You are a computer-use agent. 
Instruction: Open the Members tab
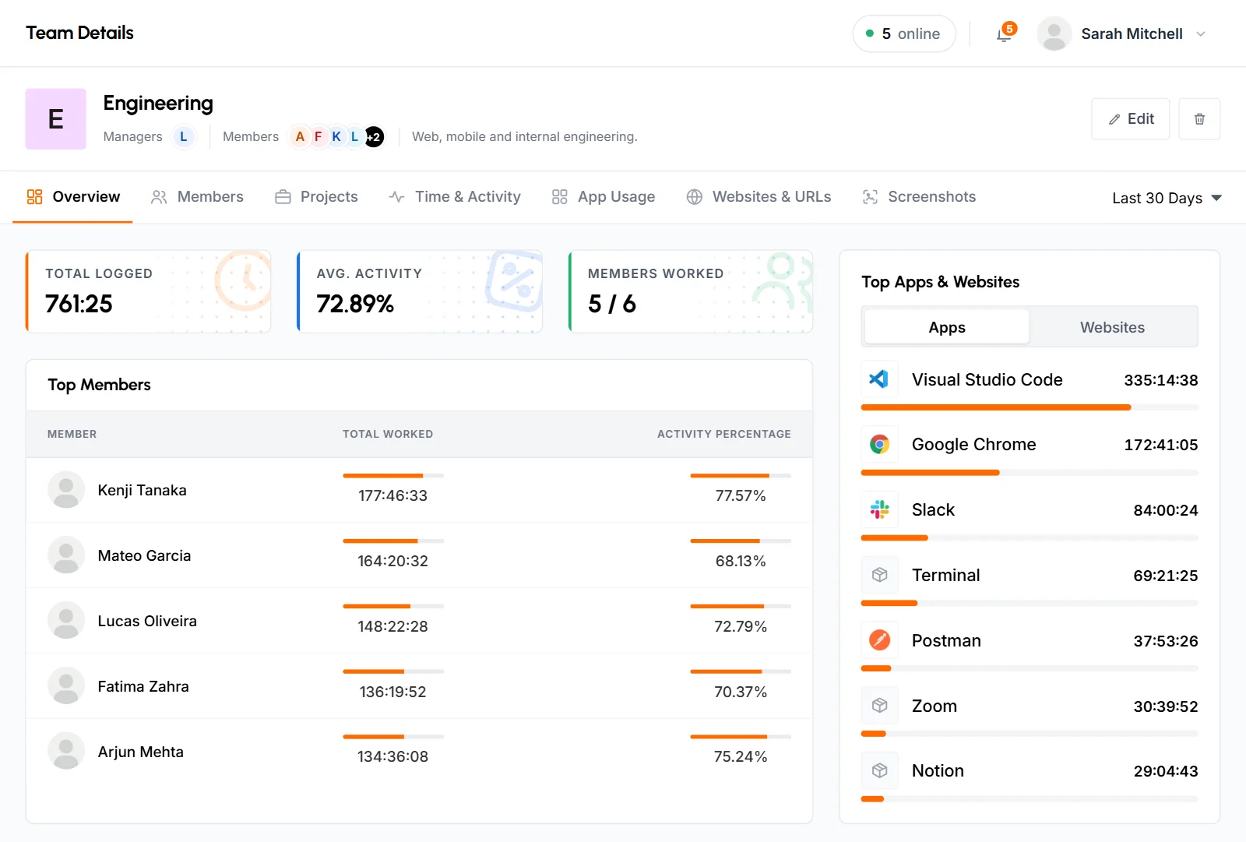197,197
